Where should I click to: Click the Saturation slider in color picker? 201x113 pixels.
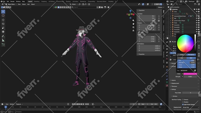187,63
